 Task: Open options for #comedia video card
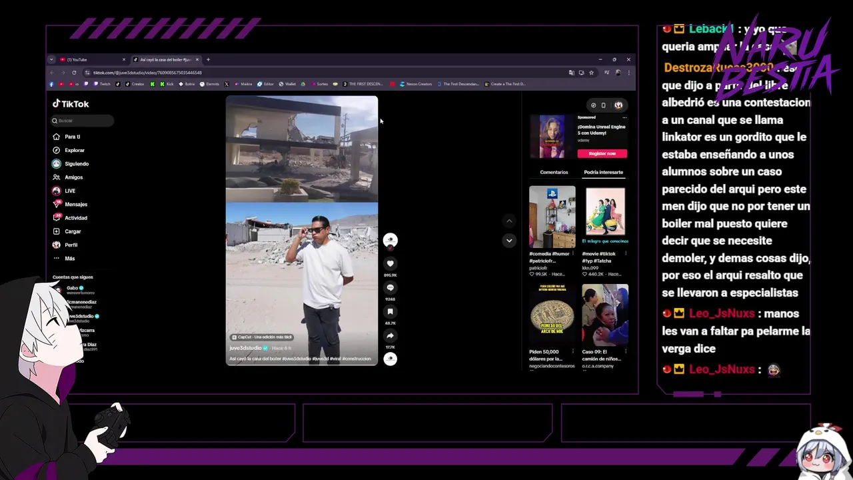point(574,254)
